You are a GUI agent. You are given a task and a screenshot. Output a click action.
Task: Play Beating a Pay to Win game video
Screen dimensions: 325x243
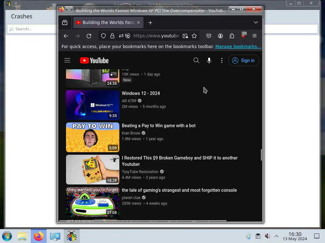tap(159, 126)
